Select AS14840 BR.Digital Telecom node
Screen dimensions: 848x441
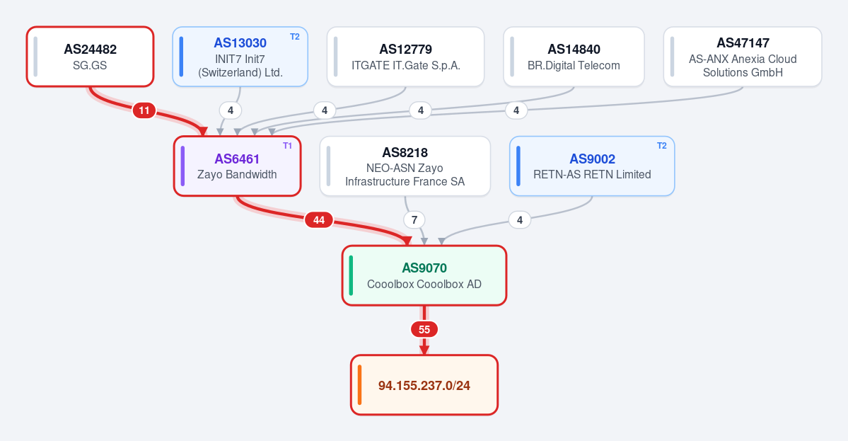pos(574,57)
